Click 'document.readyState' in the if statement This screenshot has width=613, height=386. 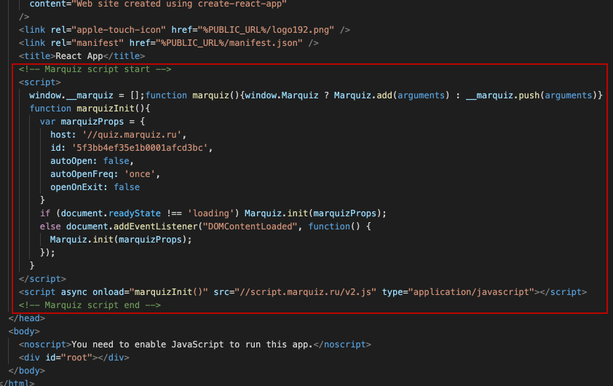point(111,213)
